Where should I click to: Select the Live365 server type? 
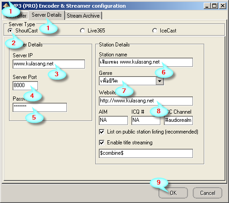(x=82, y=31)
